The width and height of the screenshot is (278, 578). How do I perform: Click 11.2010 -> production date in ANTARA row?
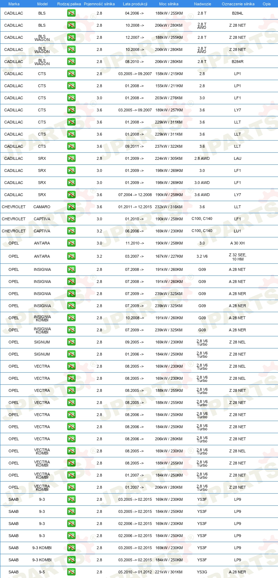135,243
